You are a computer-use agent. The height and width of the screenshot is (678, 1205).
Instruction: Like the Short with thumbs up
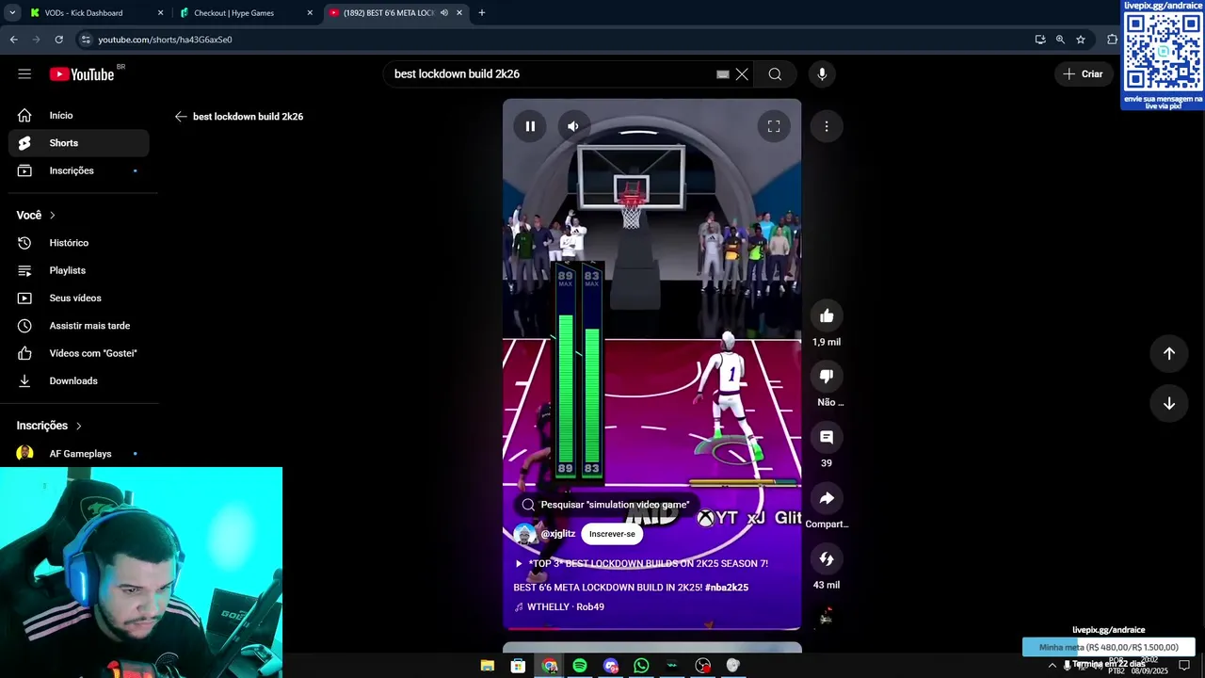pos(827,316)
